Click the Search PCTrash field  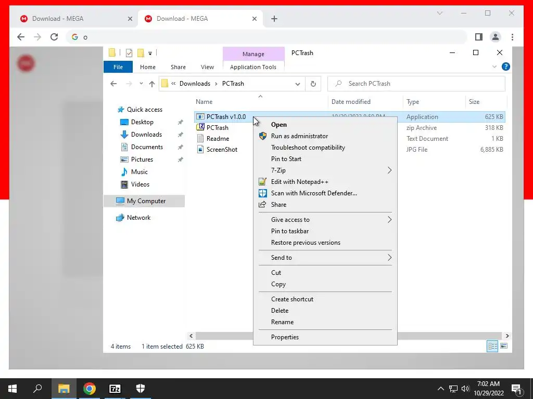(x=416, y=84)
